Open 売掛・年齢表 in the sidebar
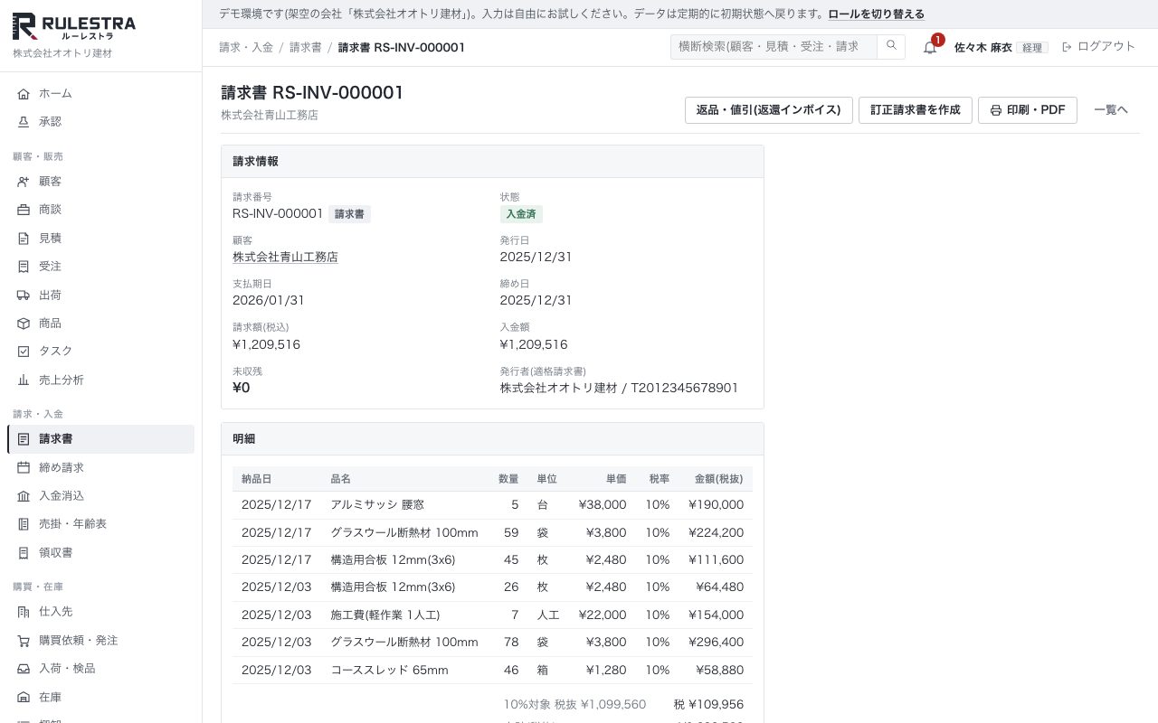Image resolution: width=1158 pixels, height=723 pixels. (100, 524)
